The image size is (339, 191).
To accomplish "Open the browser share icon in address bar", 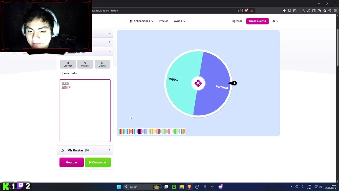I will click(240, 11).
